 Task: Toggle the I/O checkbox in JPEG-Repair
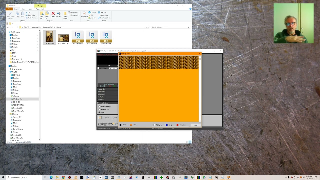[x=98, y=68]
